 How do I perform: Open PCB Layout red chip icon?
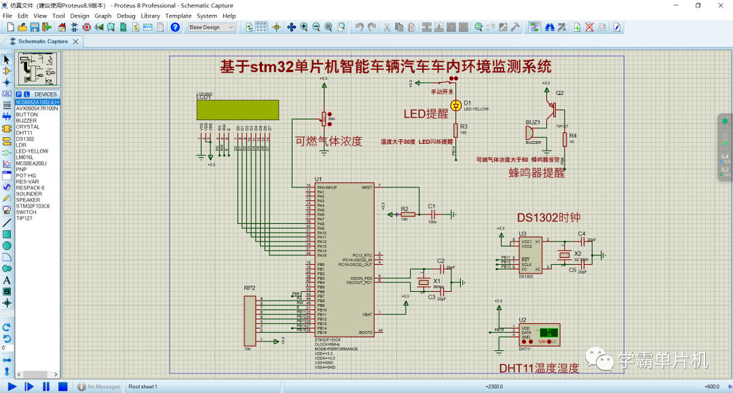pyautogui.click(x=86, y=28)
